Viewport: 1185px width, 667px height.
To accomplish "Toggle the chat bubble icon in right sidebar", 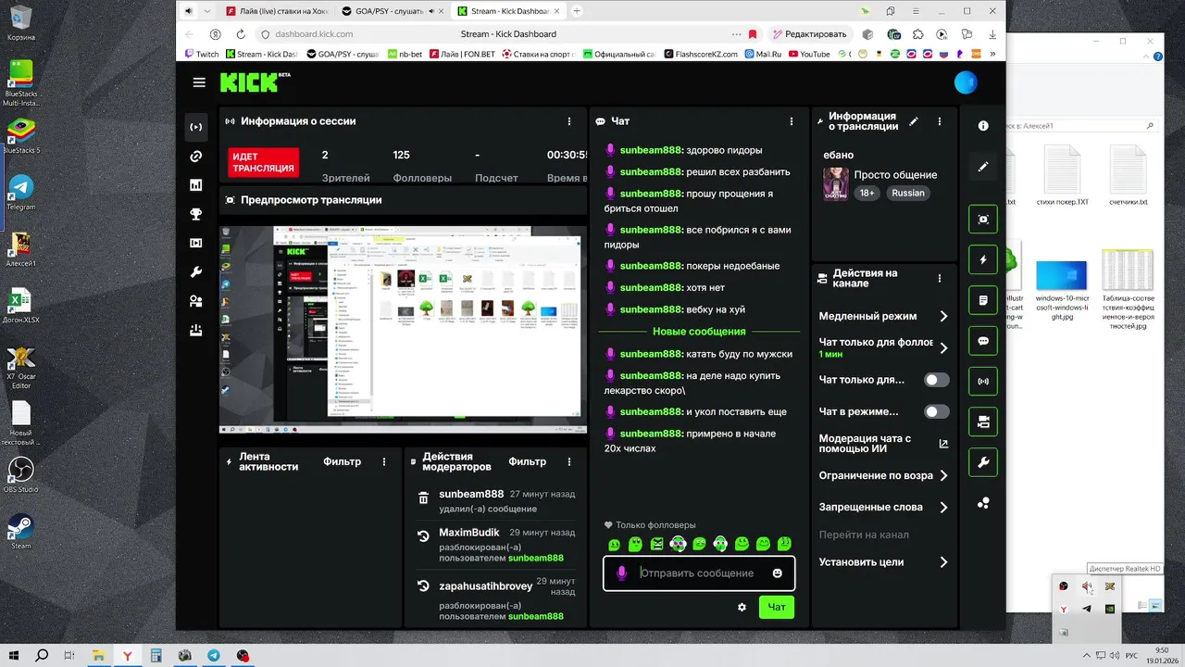I will (983, 341).
